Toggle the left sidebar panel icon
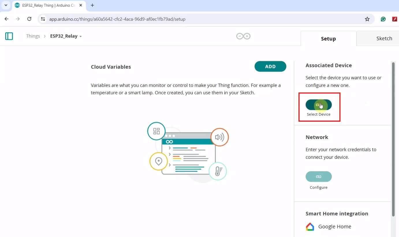This screenshot has width=399, height=237. [9, 36]
